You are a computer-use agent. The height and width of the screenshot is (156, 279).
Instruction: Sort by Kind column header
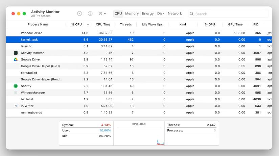coord(183,24)
